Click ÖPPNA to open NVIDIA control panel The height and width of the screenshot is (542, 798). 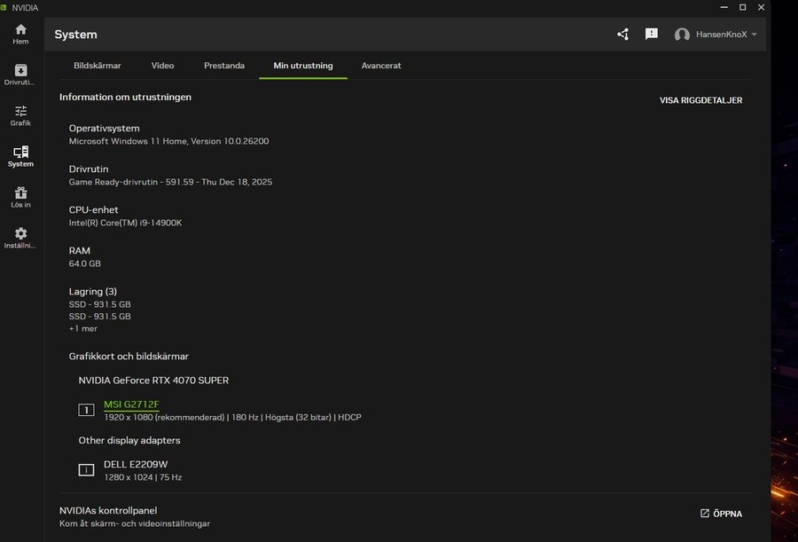click(x=721, y=514)
